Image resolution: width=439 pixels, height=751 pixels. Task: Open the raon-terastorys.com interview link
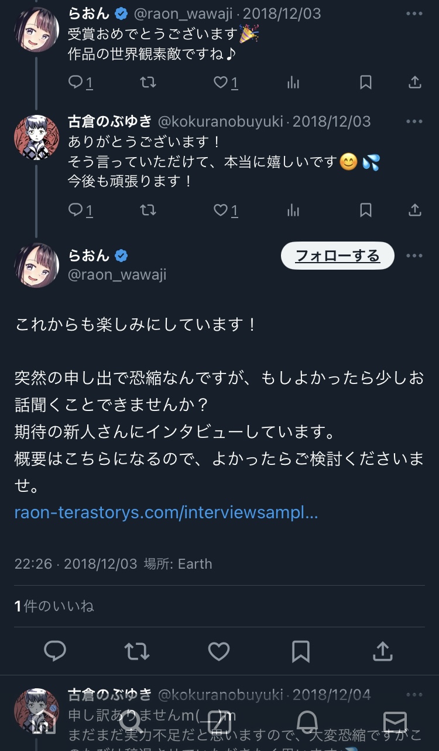tap(166, 513)
